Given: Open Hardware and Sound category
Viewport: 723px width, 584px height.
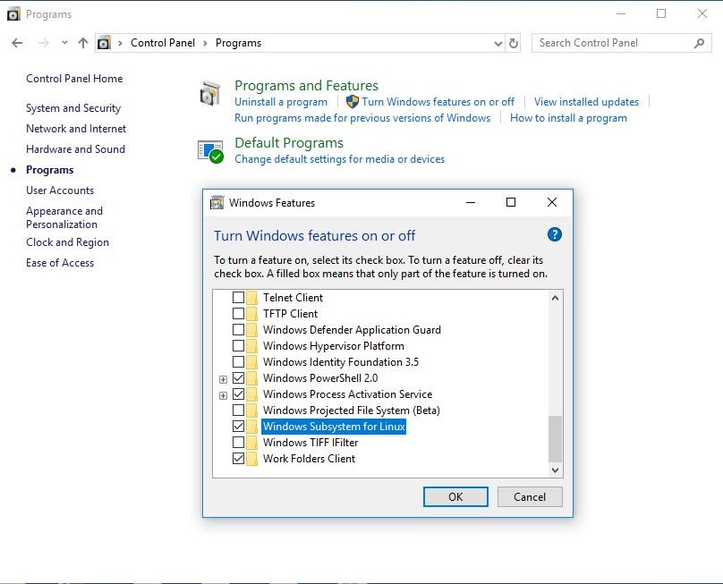Looking at the screenshot, I should tap(76, 149).
